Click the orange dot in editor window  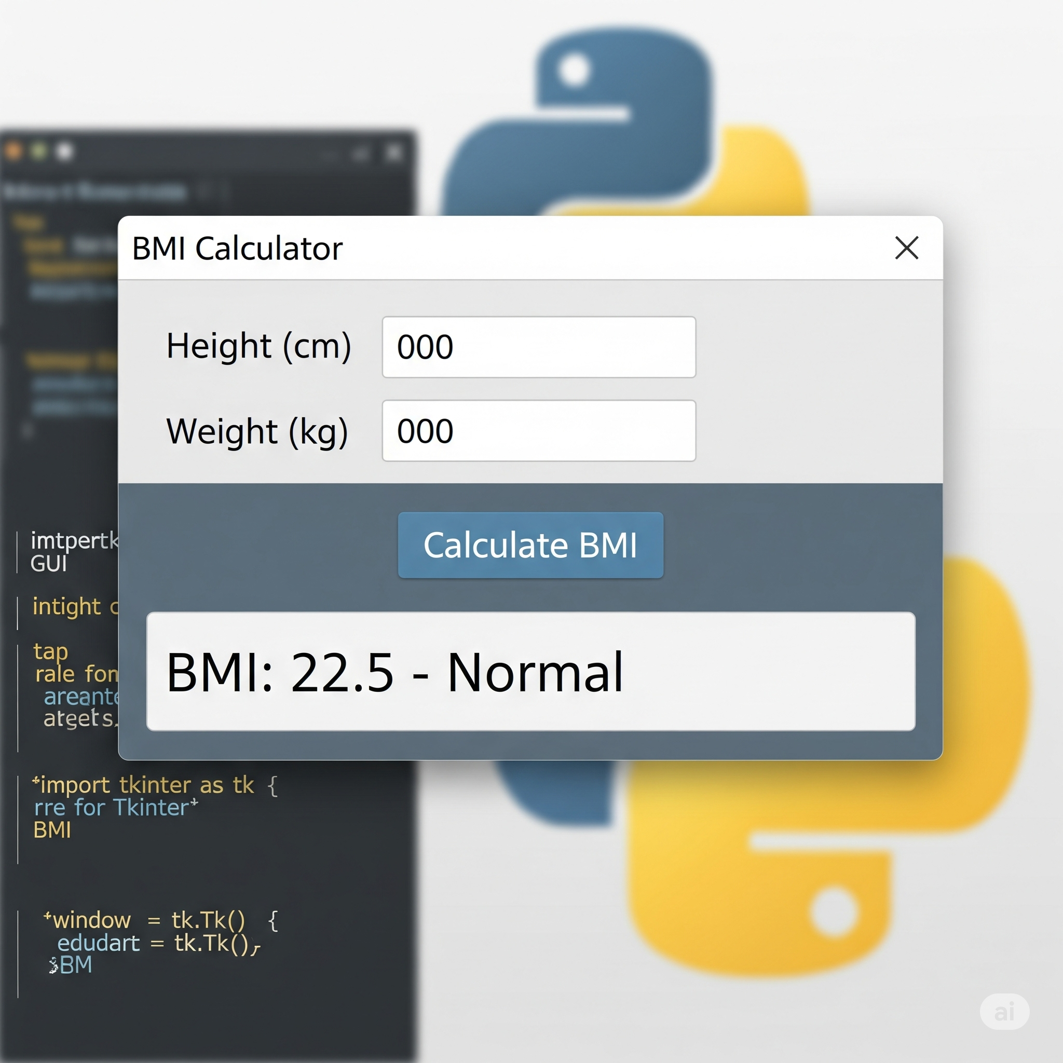click(12, 151)
